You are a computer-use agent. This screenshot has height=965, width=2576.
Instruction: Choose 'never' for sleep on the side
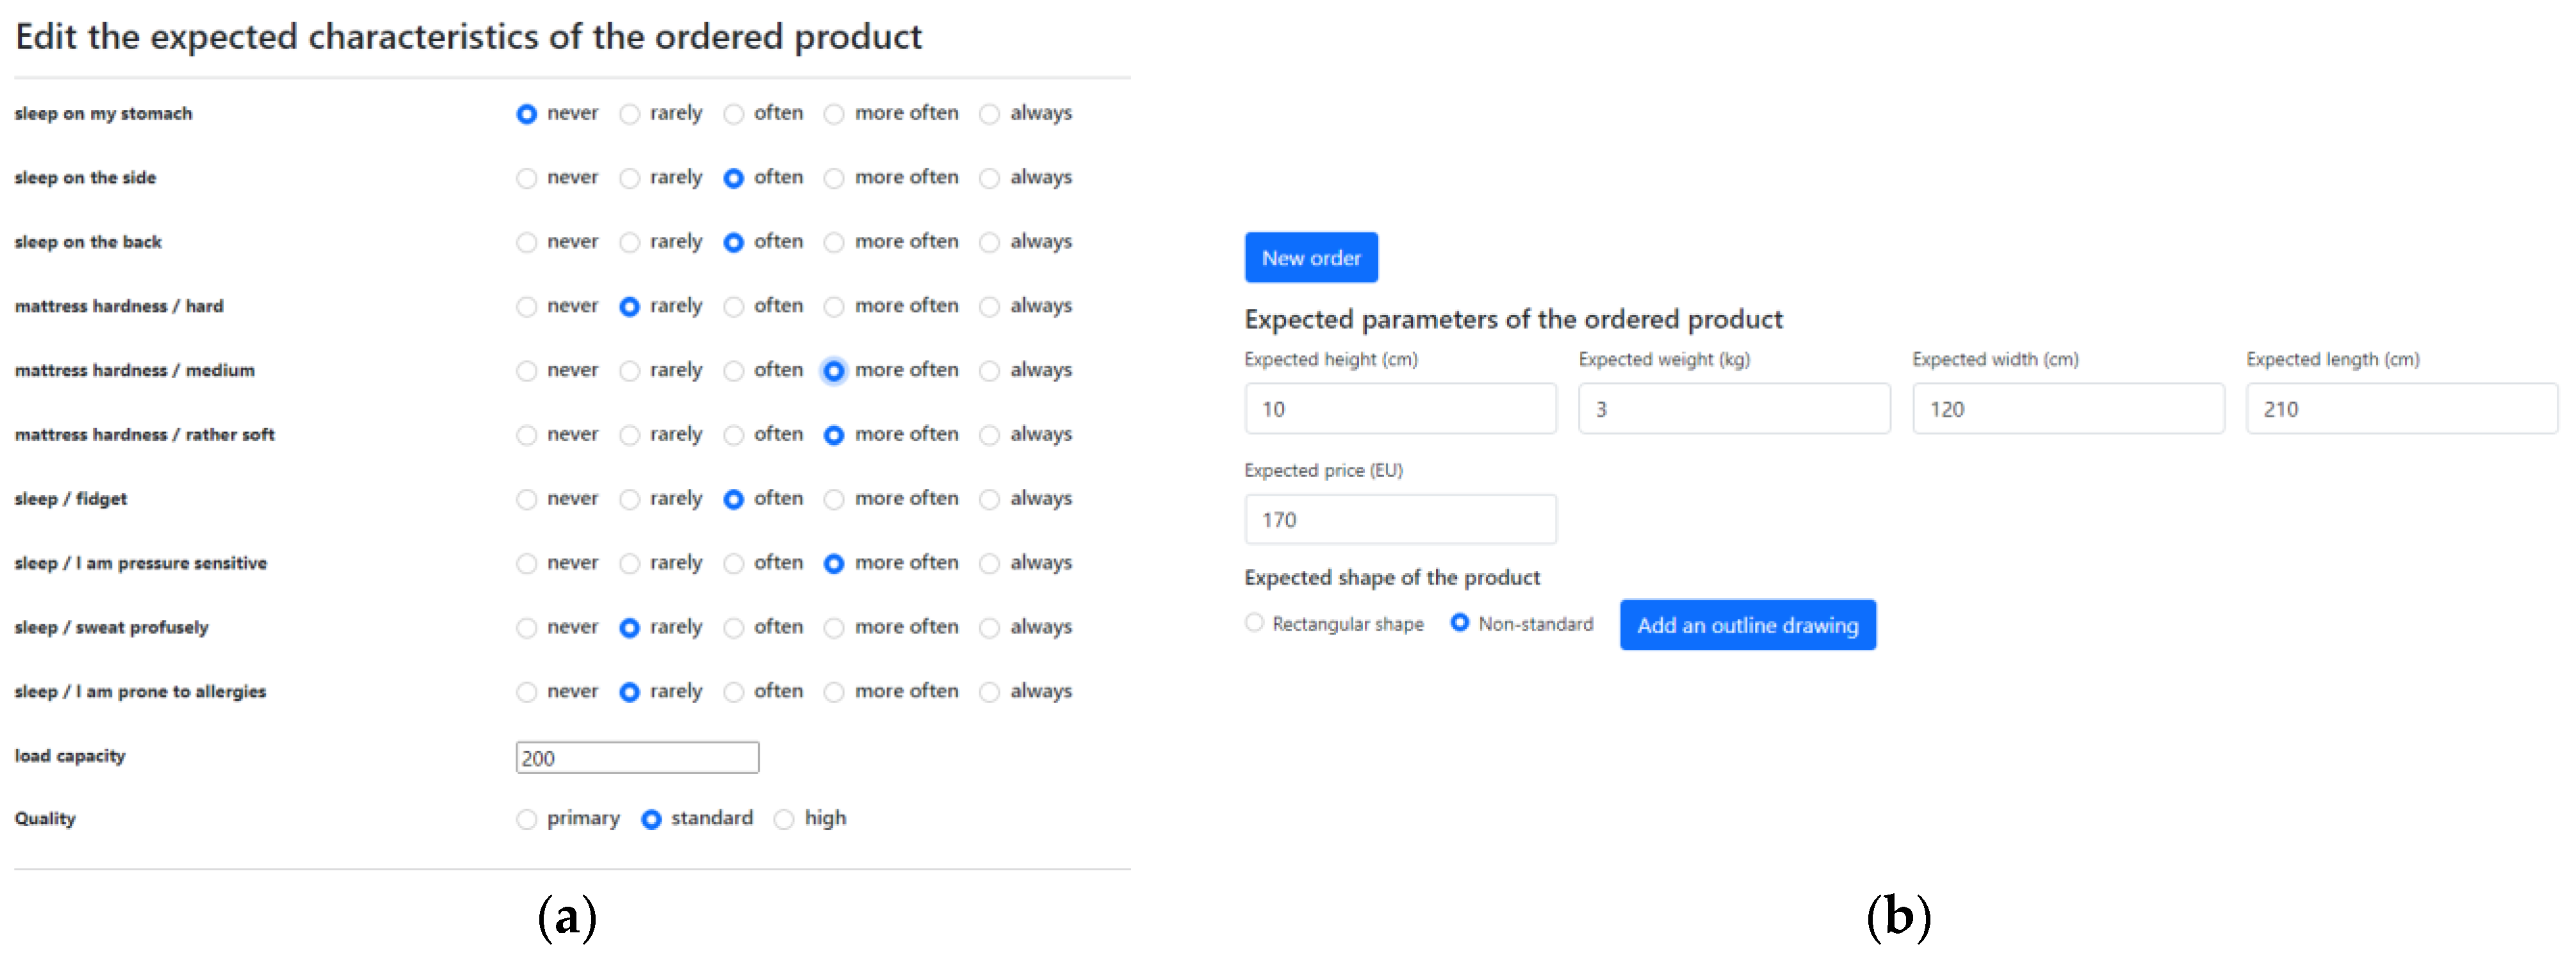coord(526,178)
